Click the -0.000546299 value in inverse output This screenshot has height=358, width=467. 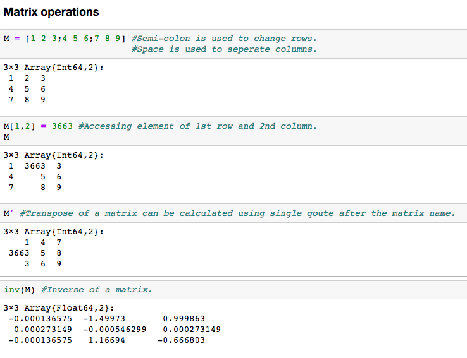click(115, 330)
